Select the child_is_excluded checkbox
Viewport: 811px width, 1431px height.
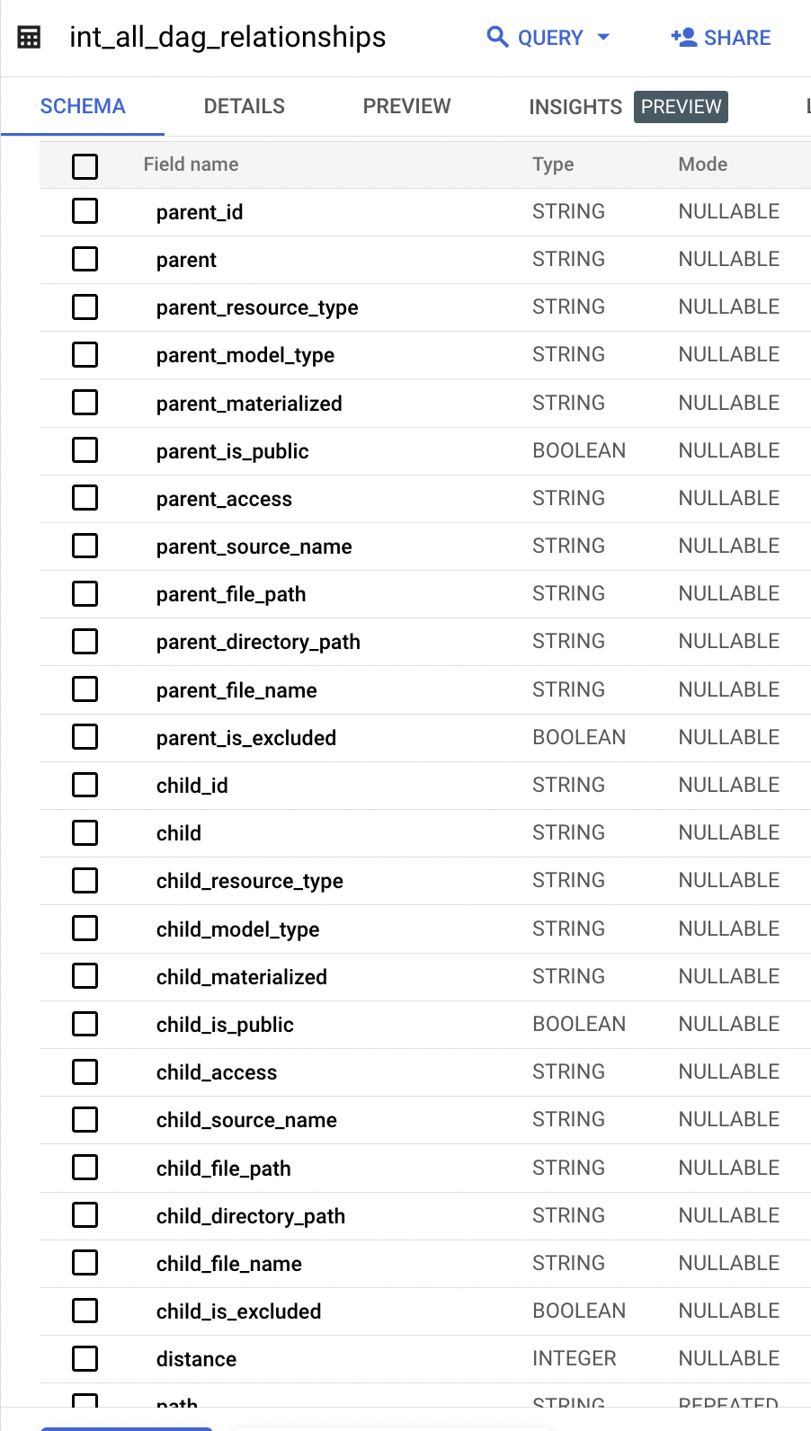85,1311
